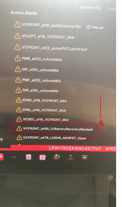
Task: Click the VIN LRWYGCEK6NC457747 in red banner
Action: [75, 149]
